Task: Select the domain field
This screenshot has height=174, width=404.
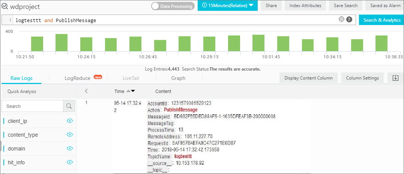Action: click(x=17, y=149)
